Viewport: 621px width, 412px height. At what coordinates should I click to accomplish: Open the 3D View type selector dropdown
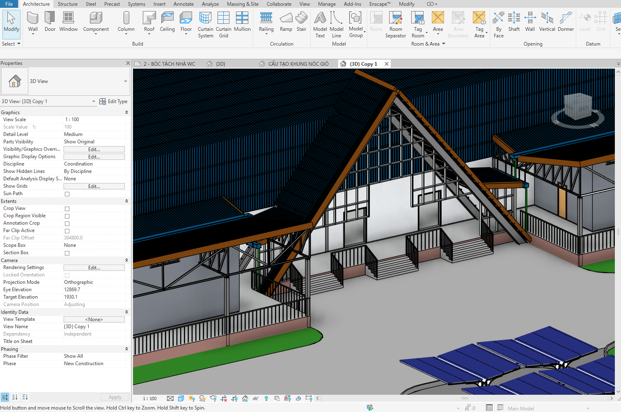click(125, 81)
